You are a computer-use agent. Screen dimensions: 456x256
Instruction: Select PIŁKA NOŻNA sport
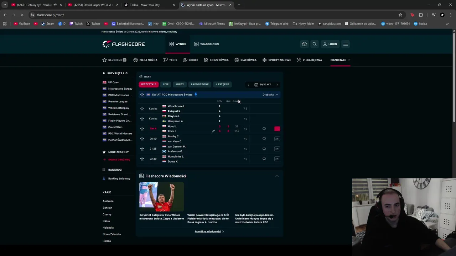145,60
